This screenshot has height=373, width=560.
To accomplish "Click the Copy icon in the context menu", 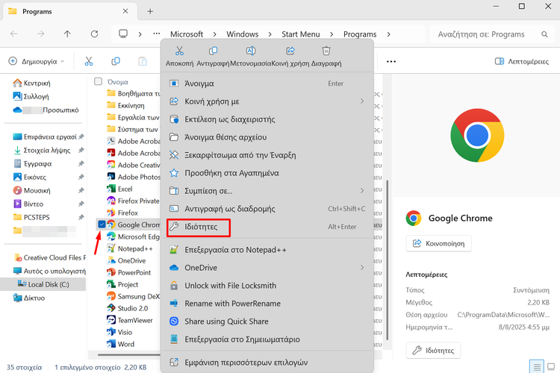I will [213, 51].
